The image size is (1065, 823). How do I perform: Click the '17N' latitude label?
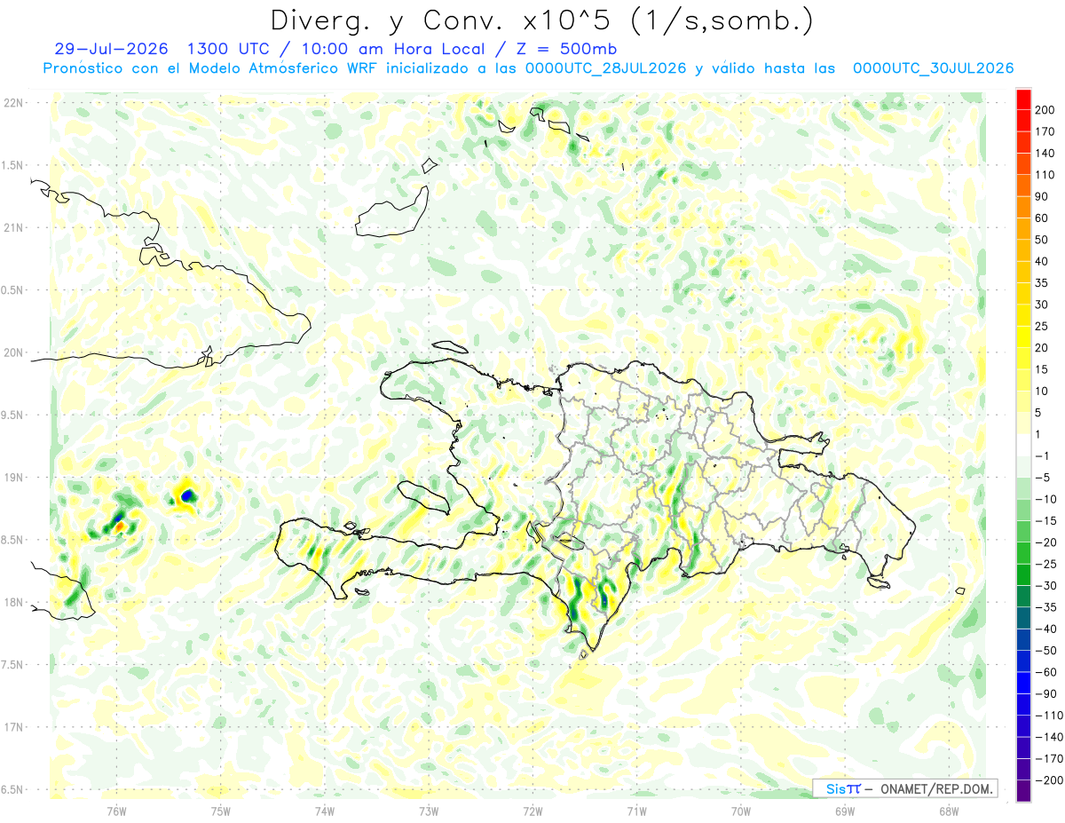pyautogui.click(x=13, y=727)
